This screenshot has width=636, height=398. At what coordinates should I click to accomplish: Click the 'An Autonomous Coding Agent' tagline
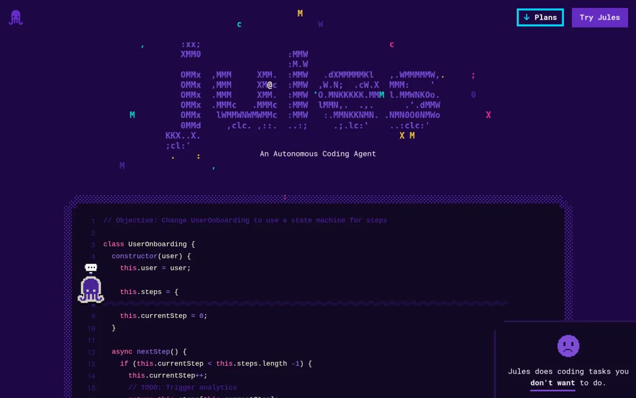tap(317, 154)
